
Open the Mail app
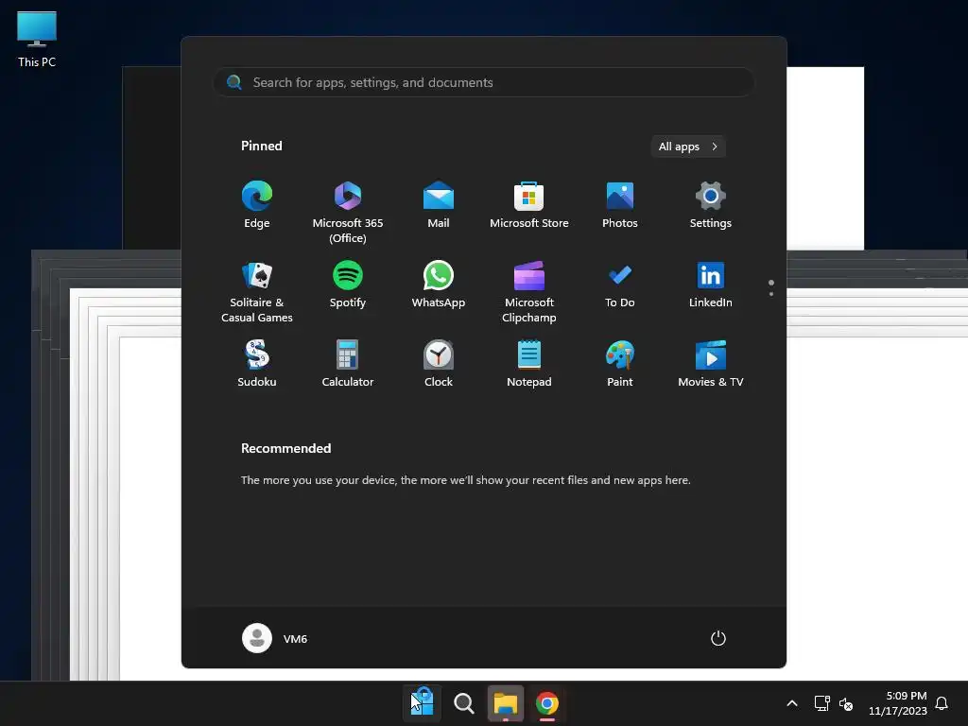click(439, 205)
